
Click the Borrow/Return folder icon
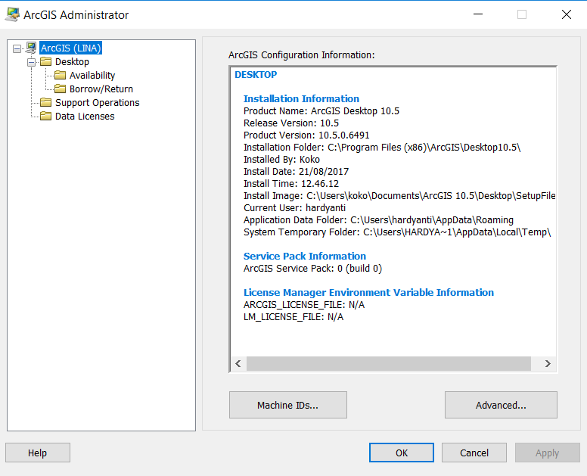[60, 89]
